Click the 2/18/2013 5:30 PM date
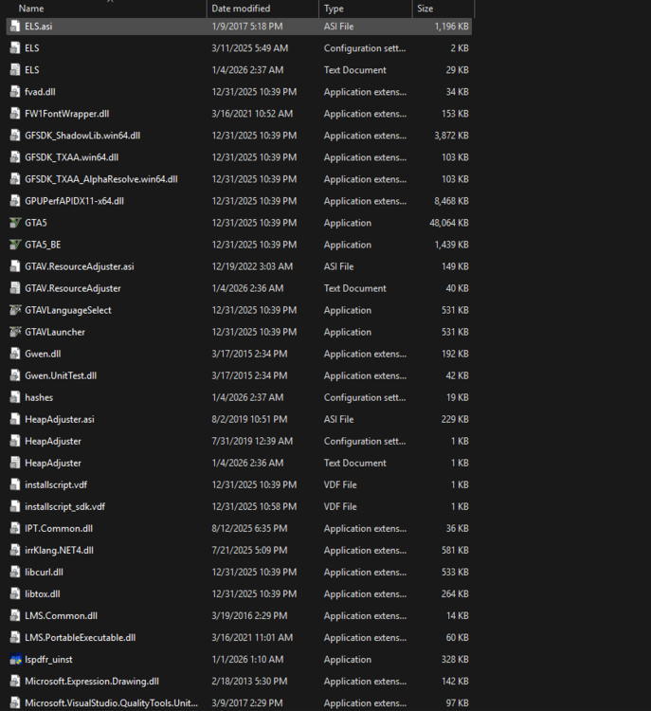 coord(249,681)
